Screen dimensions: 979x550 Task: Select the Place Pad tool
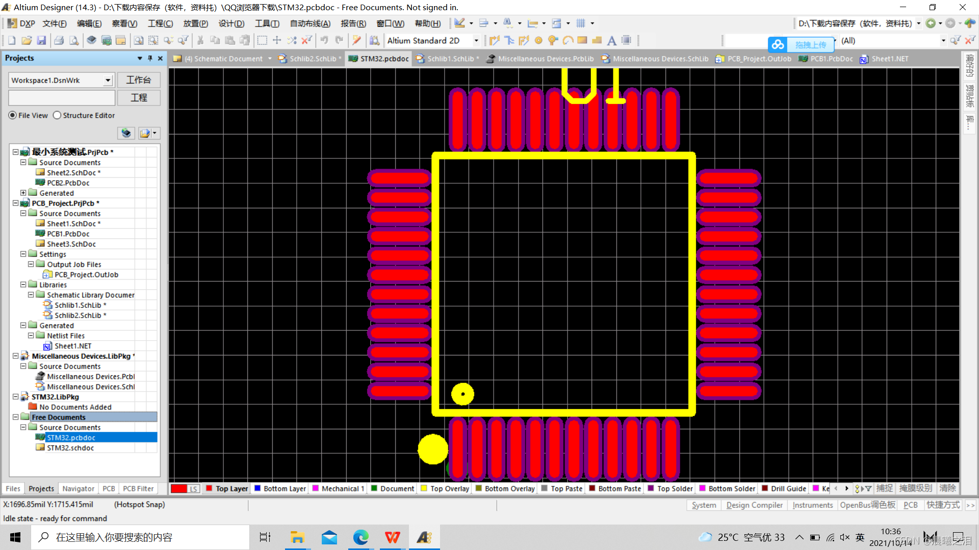538,40
